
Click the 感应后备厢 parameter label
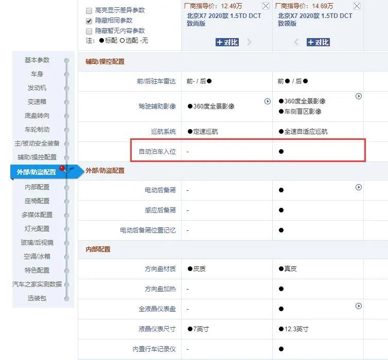click(161, 210)
